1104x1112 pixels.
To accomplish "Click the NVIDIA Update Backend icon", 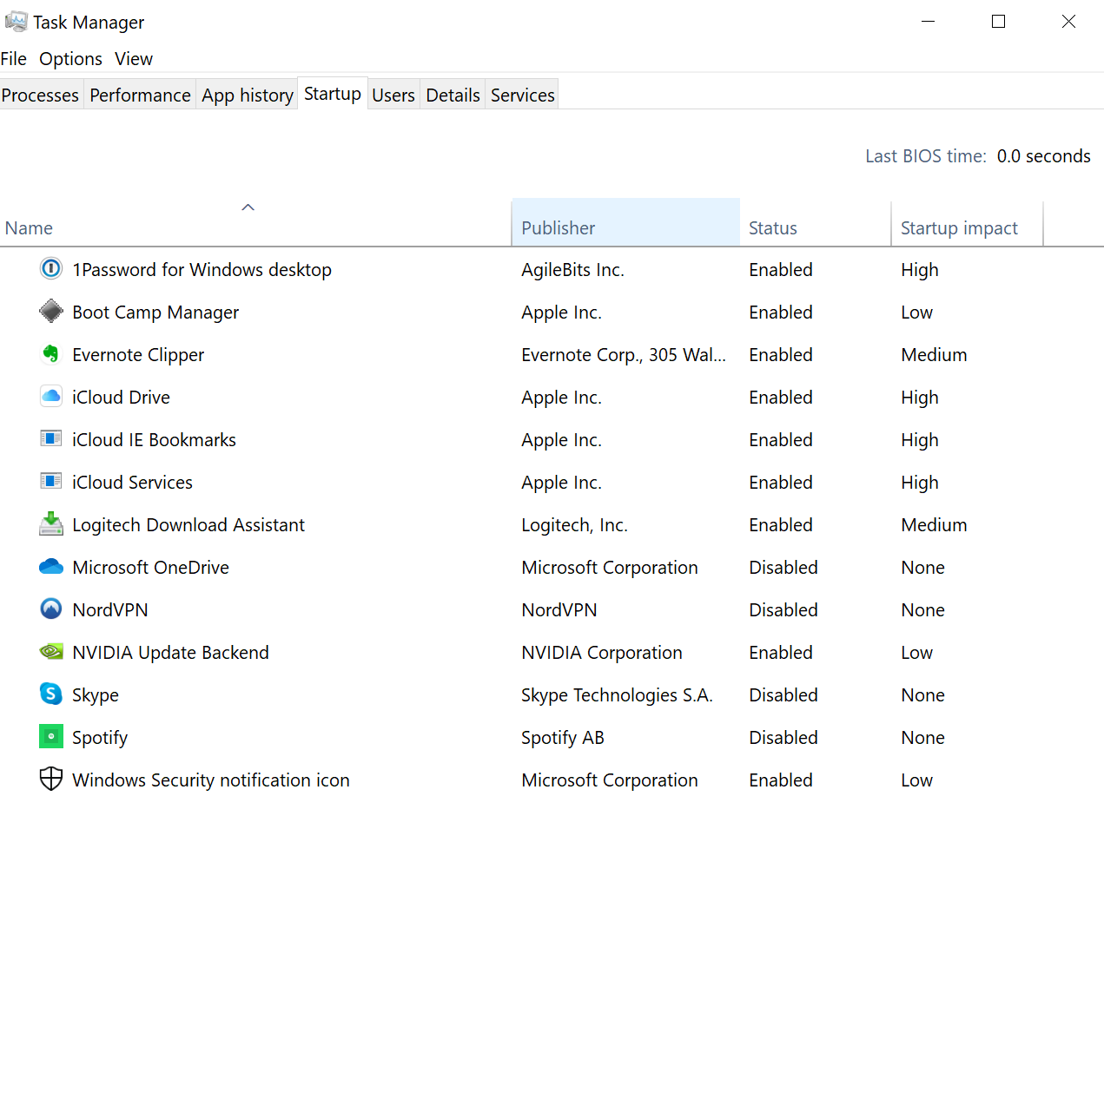I will coord(51,652).
